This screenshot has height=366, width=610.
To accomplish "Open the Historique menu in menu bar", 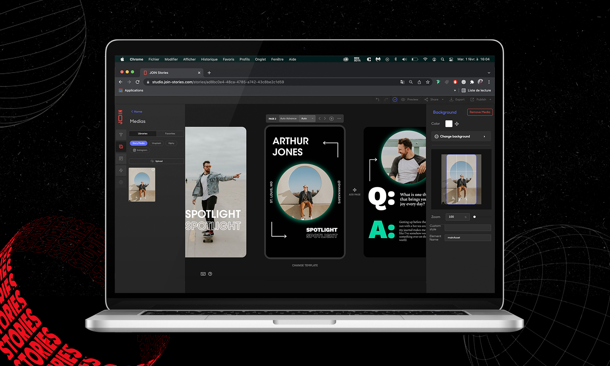I will tap(209, 59).
